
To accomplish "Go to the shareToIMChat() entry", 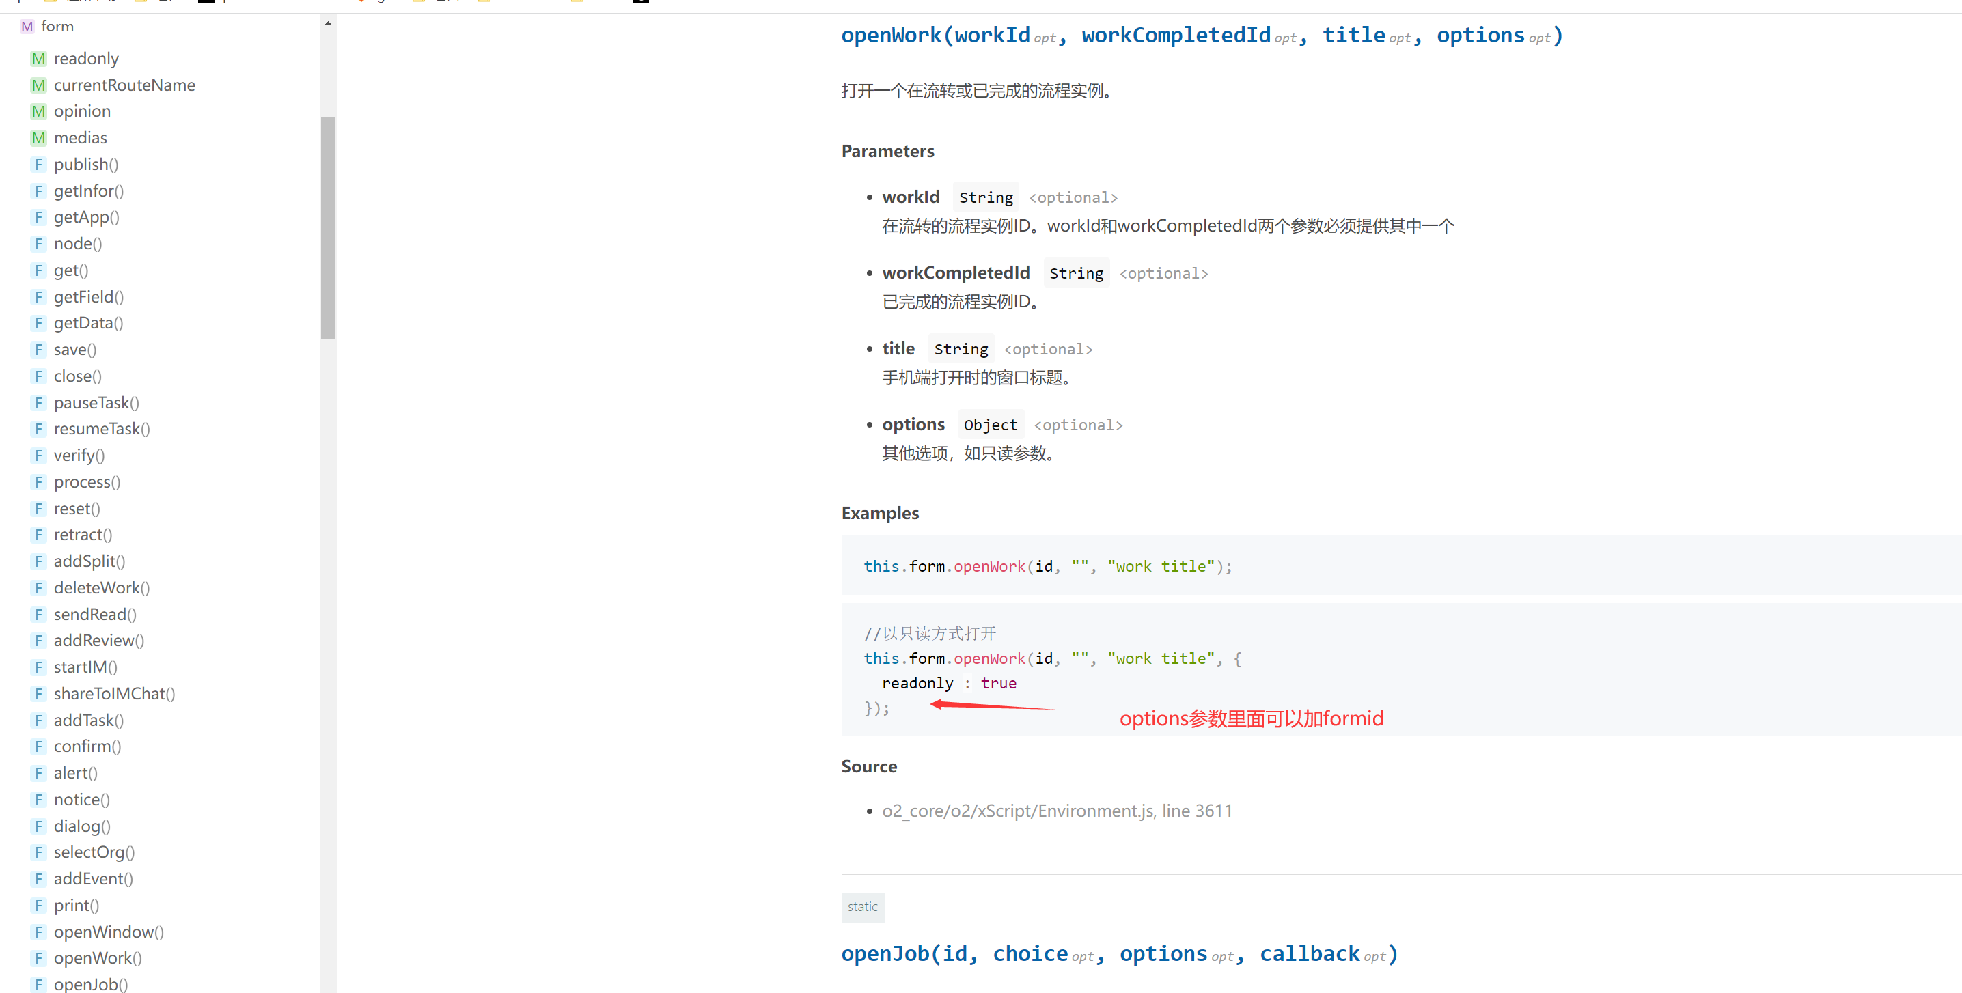I will (x=114, y=694).
